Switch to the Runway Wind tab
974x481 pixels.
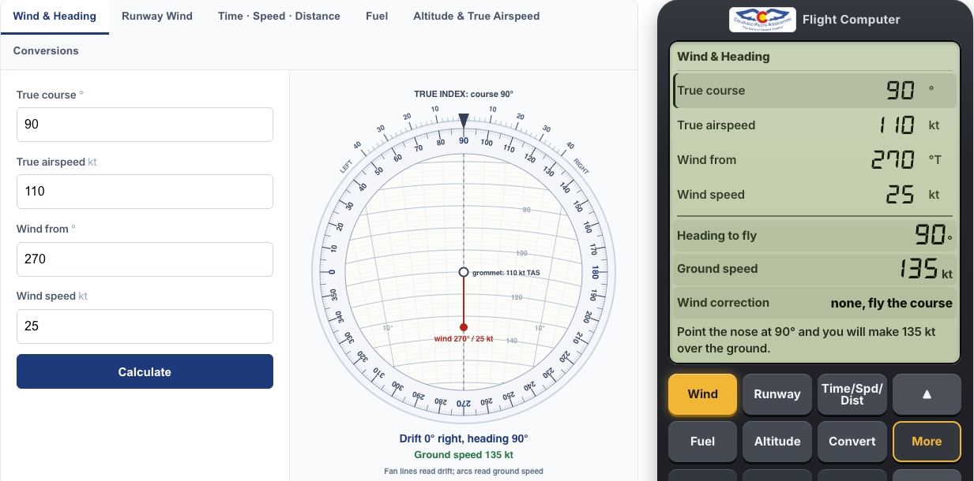click(157, 16)
